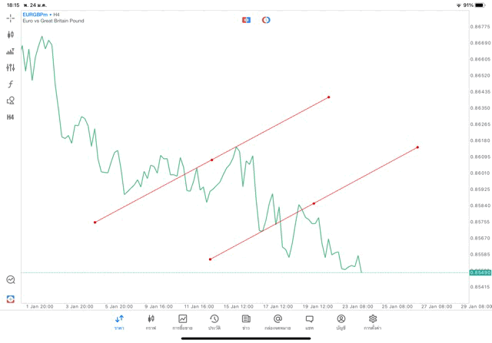492x343 pixels.
Task: Select the crosshair cursor tool
Action: [x=11, y=18]
